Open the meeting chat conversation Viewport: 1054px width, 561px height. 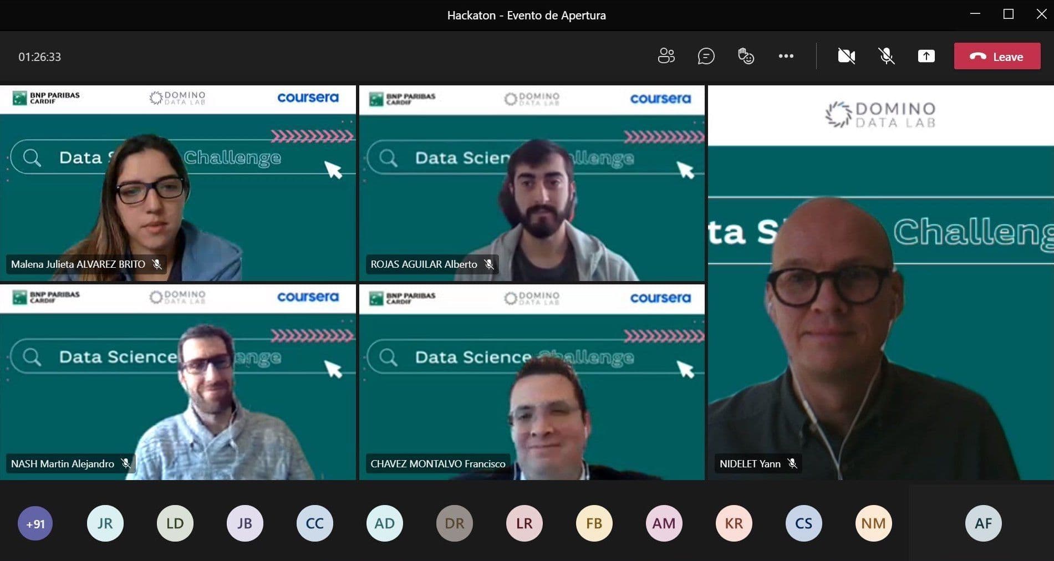pos(706,56)
